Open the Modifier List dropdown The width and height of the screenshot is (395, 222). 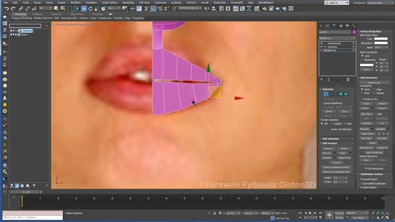[337, 38]
